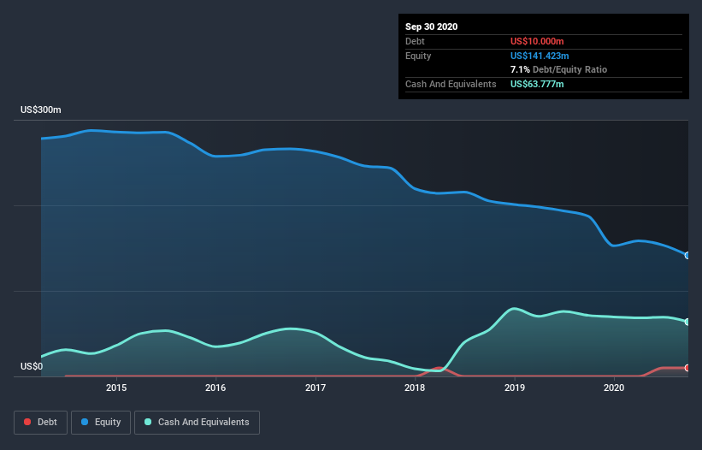Select the Debt endpoint marker on chart
The image size is (702, 450).
click(x=687, y=368)
